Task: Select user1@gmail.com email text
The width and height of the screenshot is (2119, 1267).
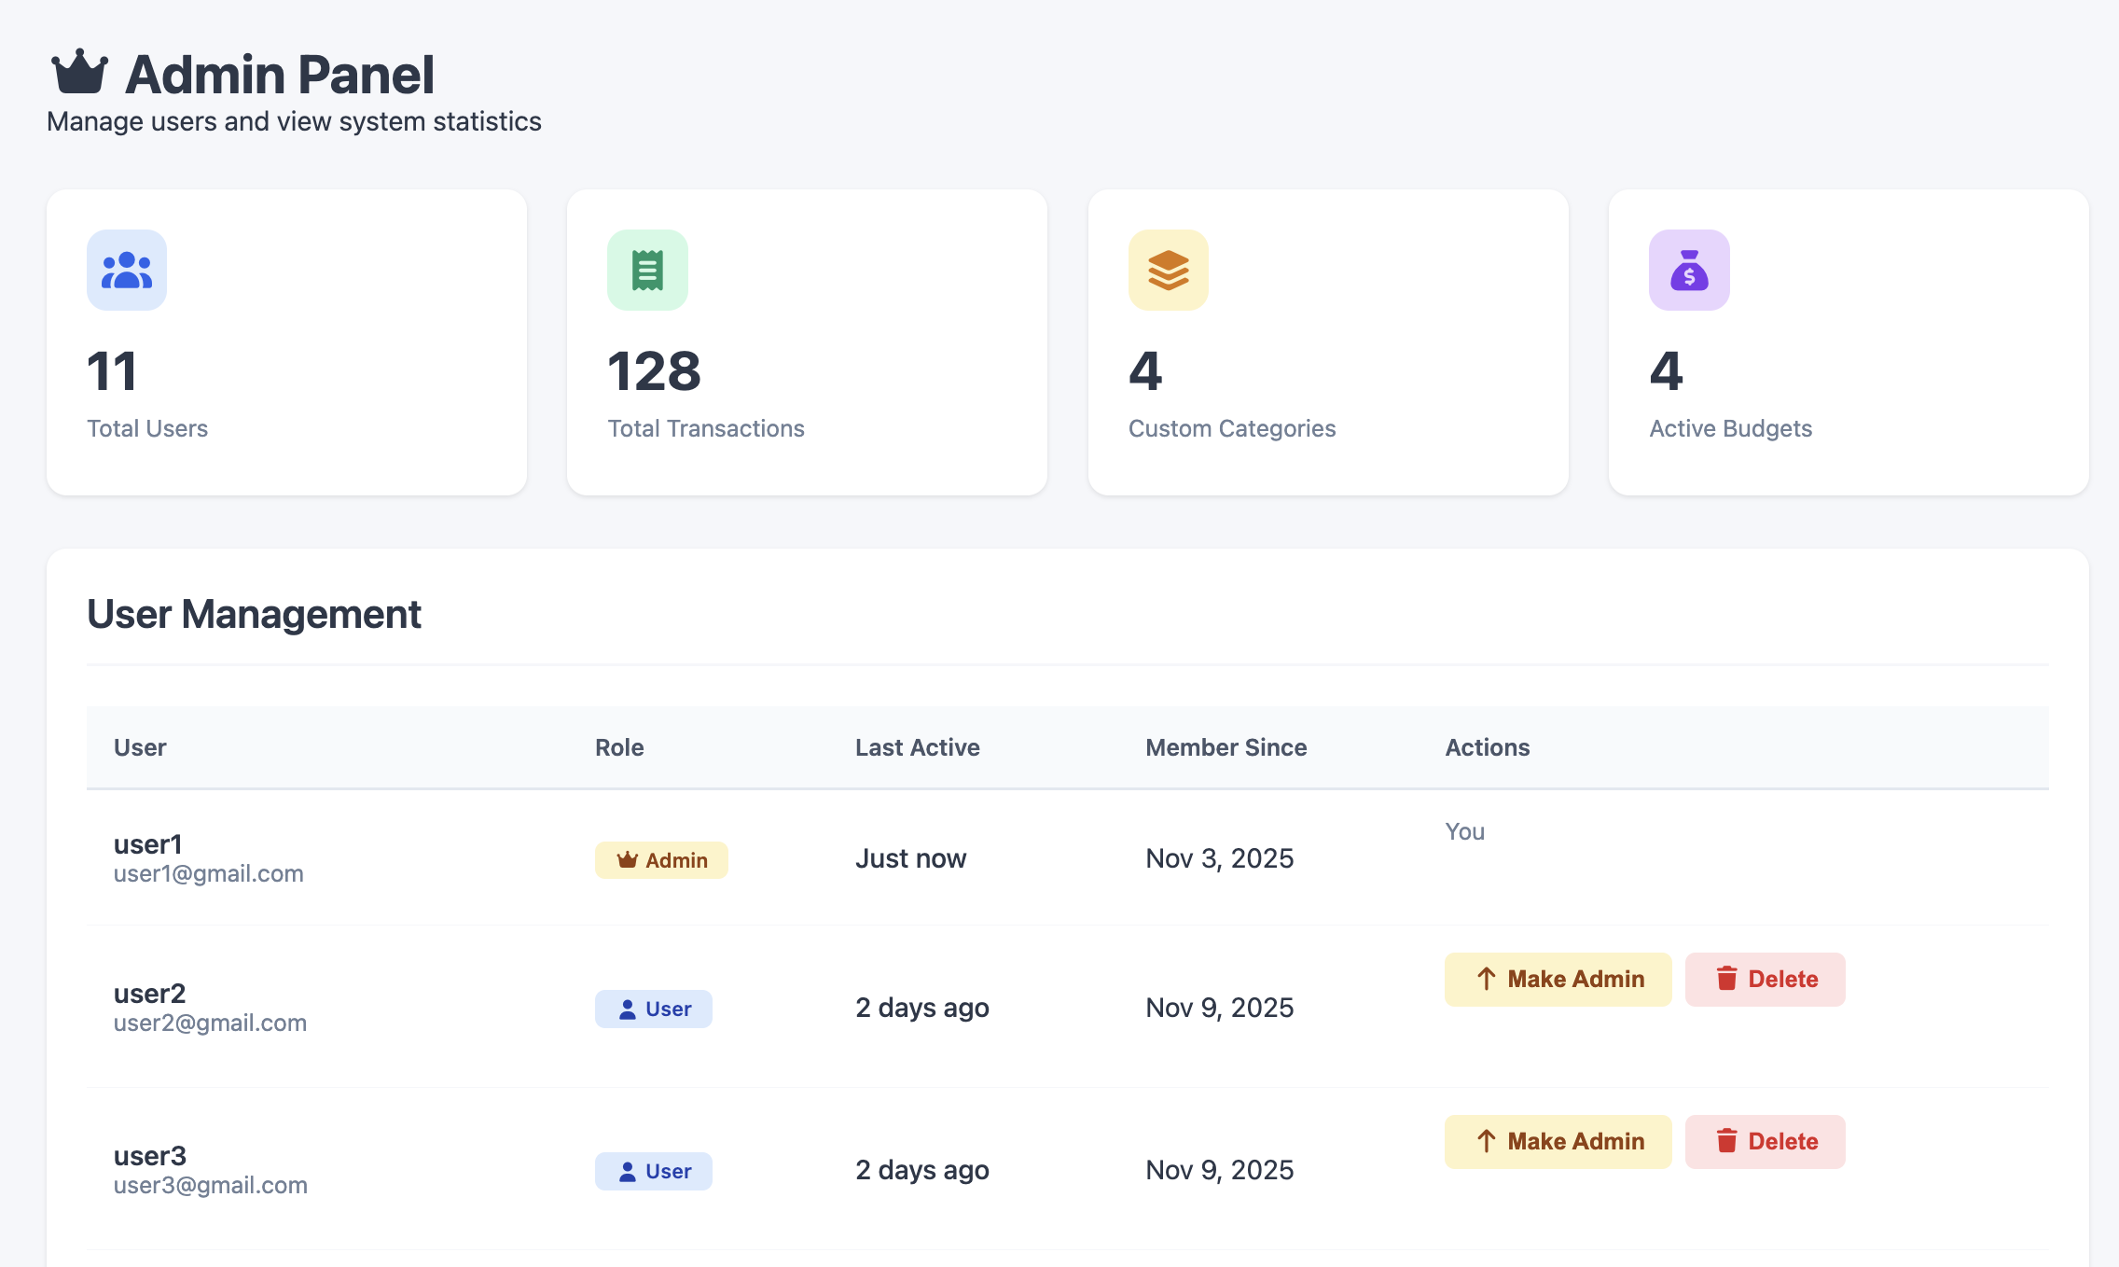Action: (x=208, y=874)
